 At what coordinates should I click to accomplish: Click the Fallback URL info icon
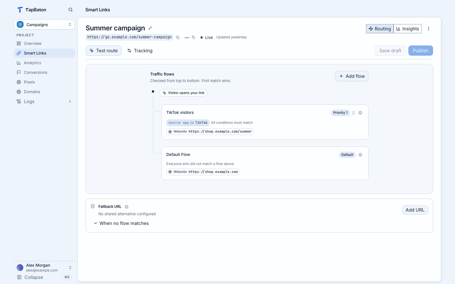(127, 207)
